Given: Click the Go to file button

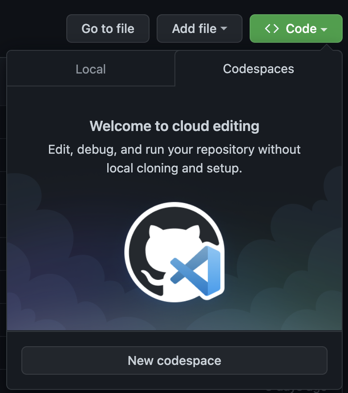Looking at the screenshot, I should (x=108, y=29).
